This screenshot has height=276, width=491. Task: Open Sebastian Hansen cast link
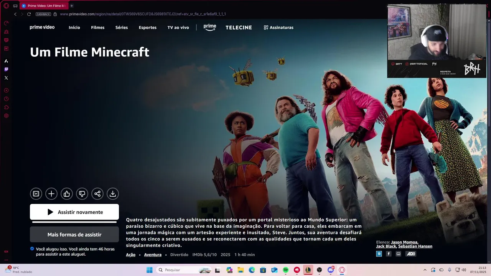coord(415,246)
